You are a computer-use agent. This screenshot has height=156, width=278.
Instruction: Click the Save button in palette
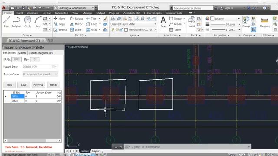coord(23,85)
